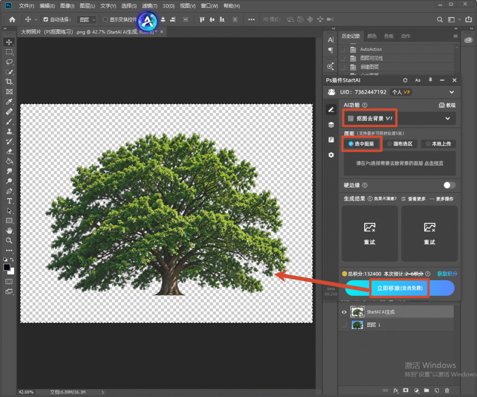Expand the UID account chevron
This screenshot has height=397, width=477.
point(452,92)
